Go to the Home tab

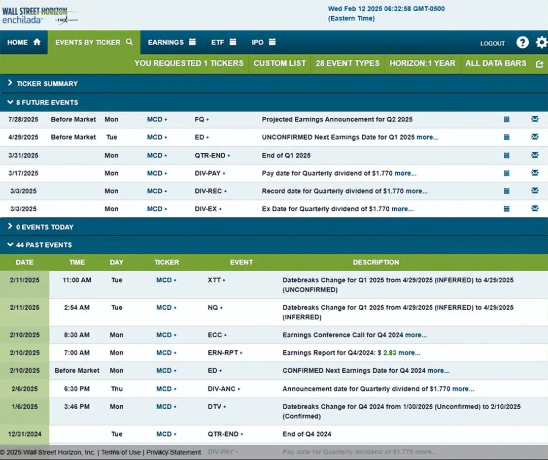tap(24, 42)
